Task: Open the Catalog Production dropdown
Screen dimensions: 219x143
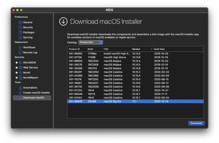Action: pyautogui.click(x=90, y=42)
